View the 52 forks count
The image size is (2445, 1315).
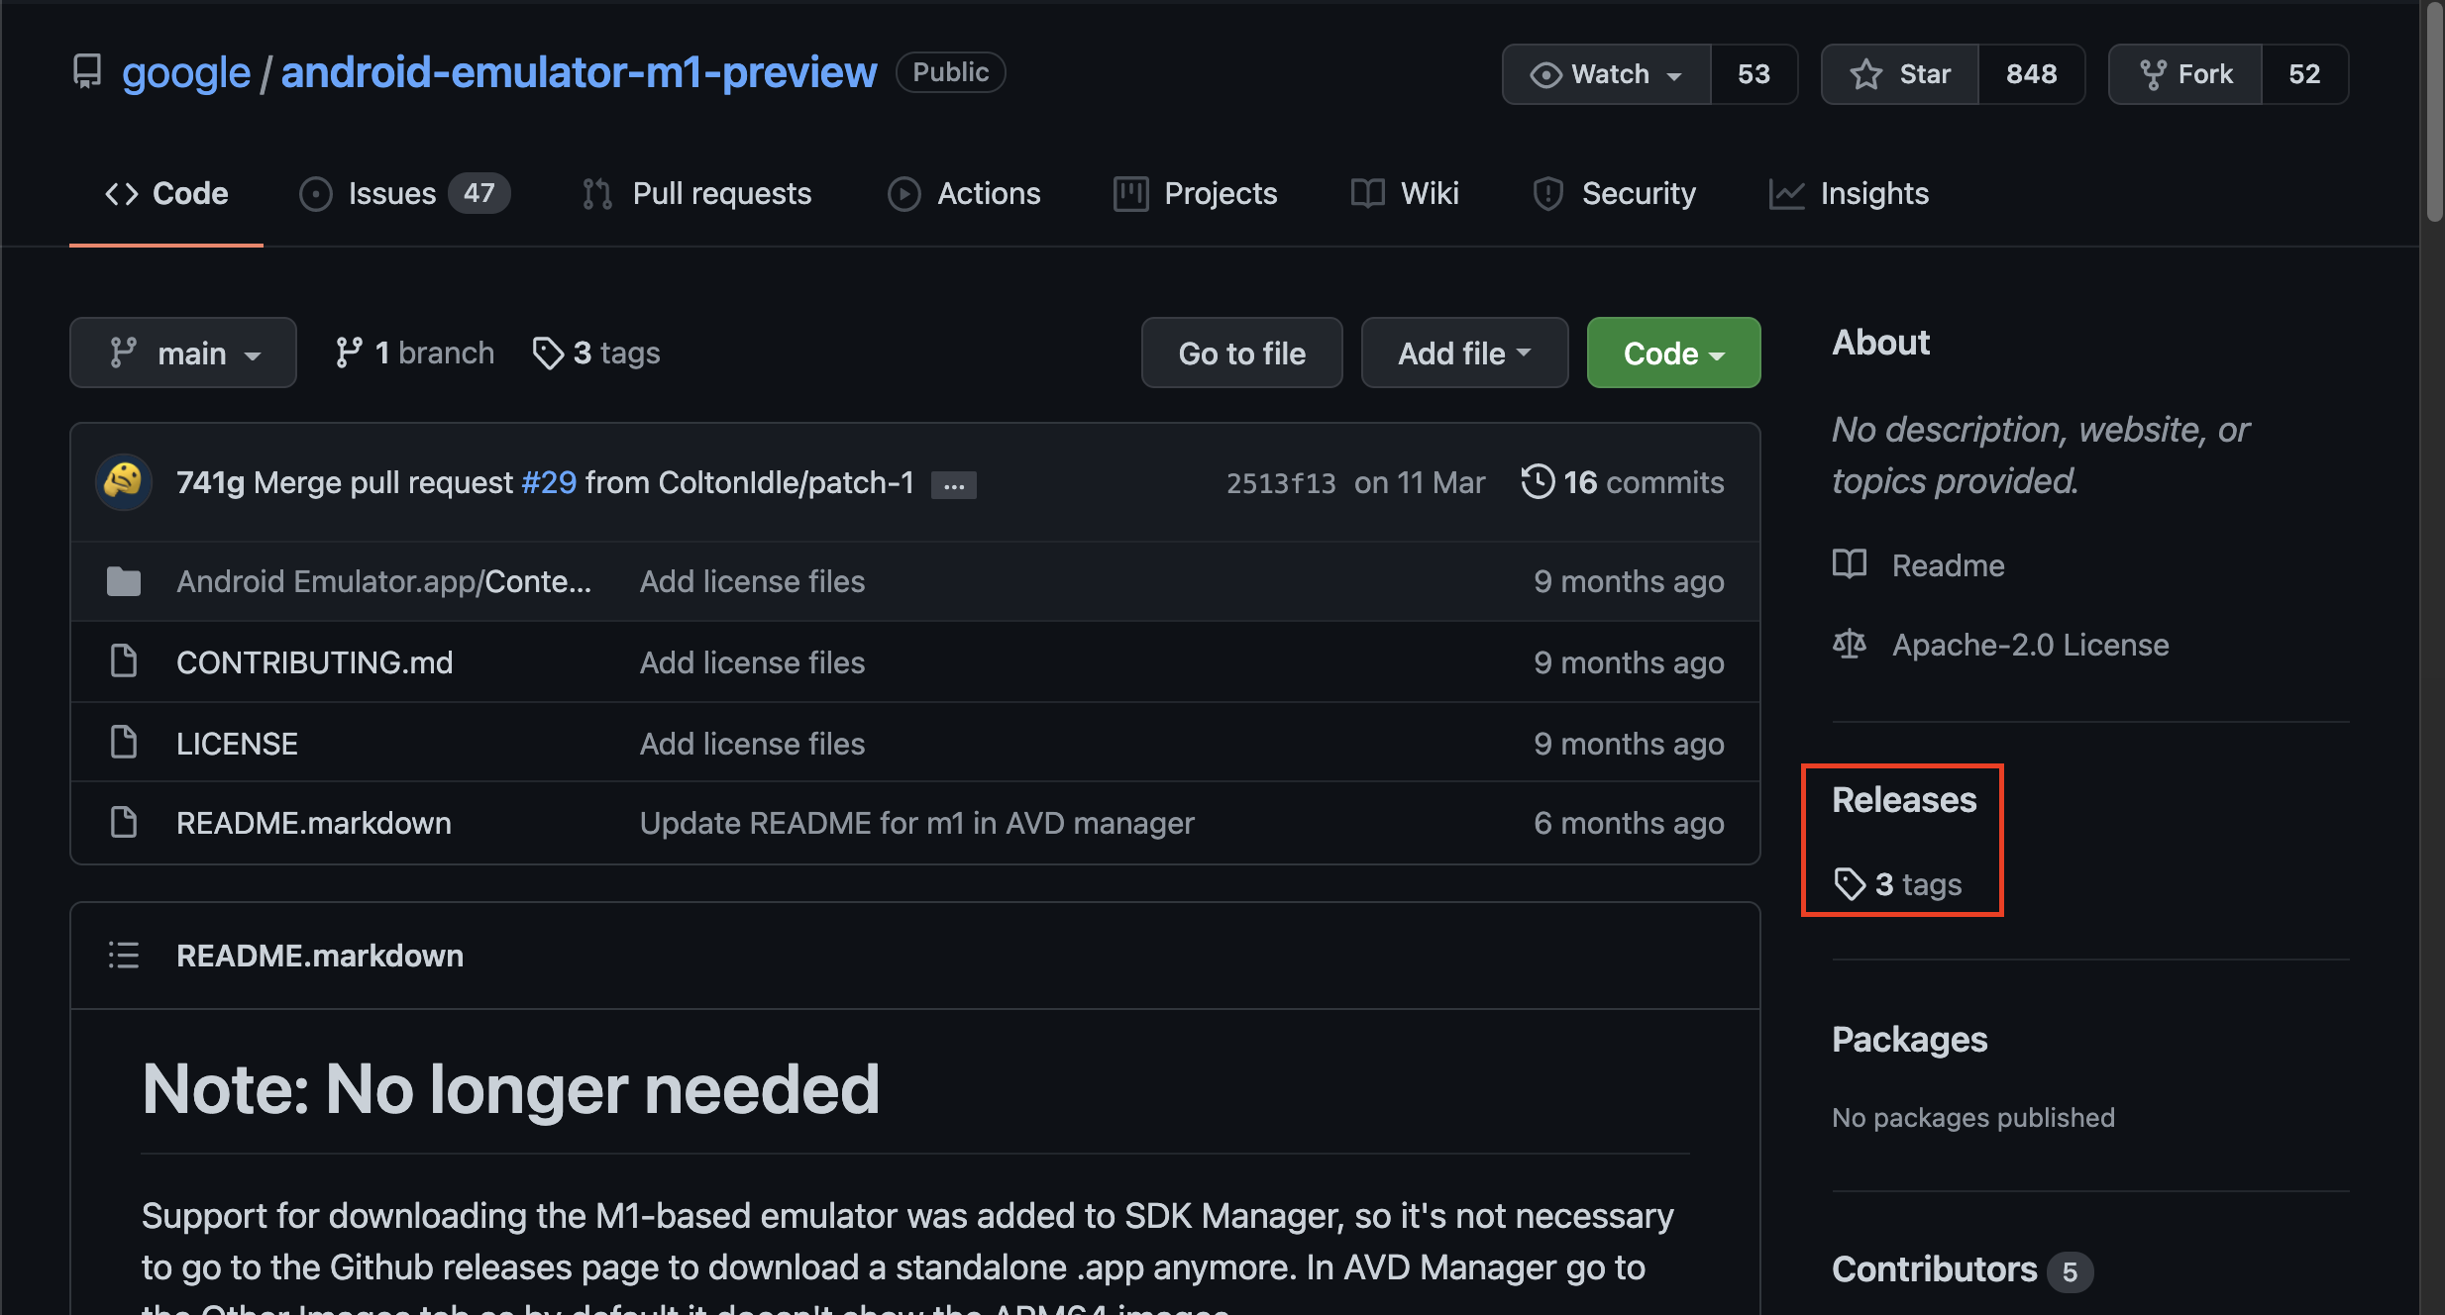2304,74
